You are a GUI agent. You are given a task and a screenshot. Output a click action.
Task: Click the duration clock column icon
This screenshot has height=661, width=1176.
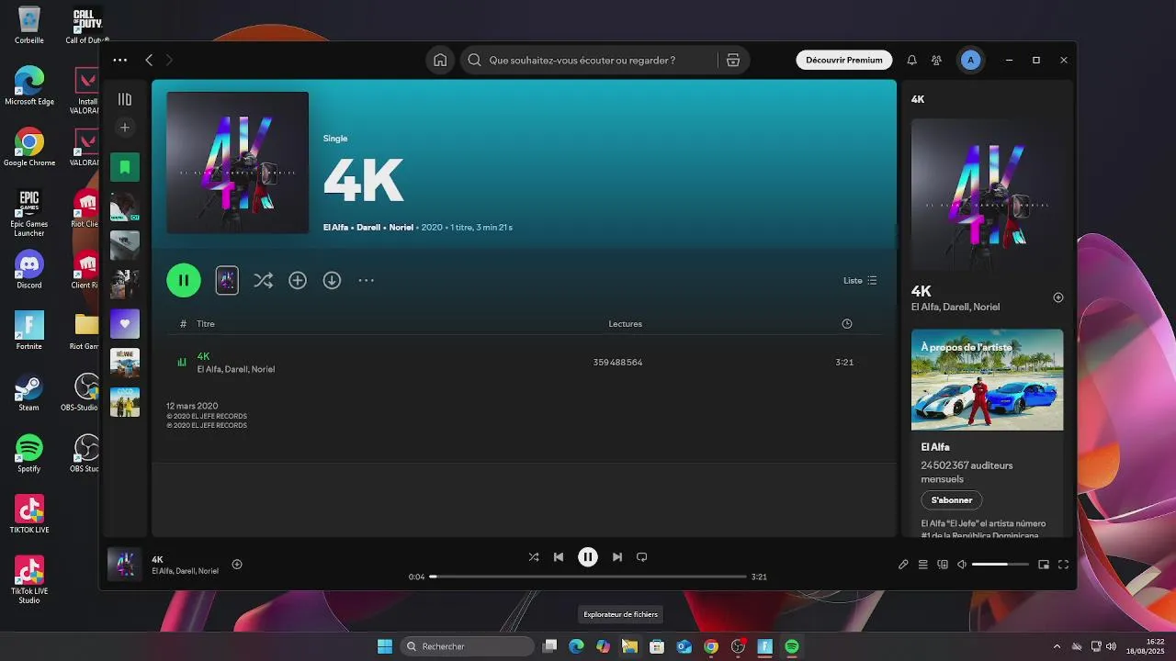[x=847, y=324]
